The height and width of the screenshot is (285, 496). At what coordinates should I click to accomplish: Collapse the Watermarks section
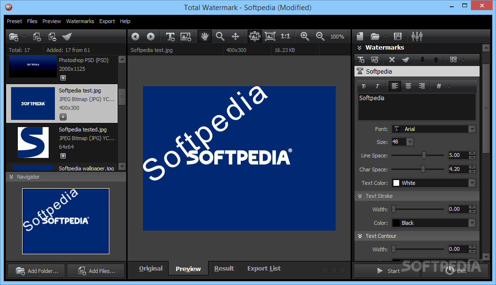click(359, 48)
